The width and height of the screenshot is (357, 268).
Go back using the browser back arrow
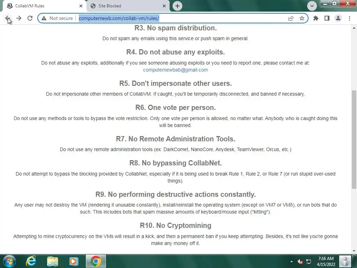(x=8, y=18)
